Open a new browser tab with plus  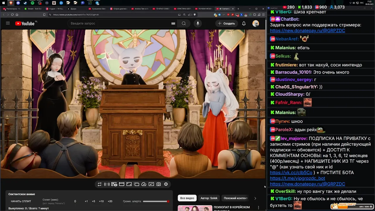(238, 9)
